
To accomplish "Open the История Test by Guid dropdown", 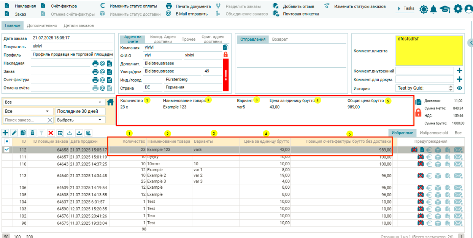I will [x=424, y=88].
